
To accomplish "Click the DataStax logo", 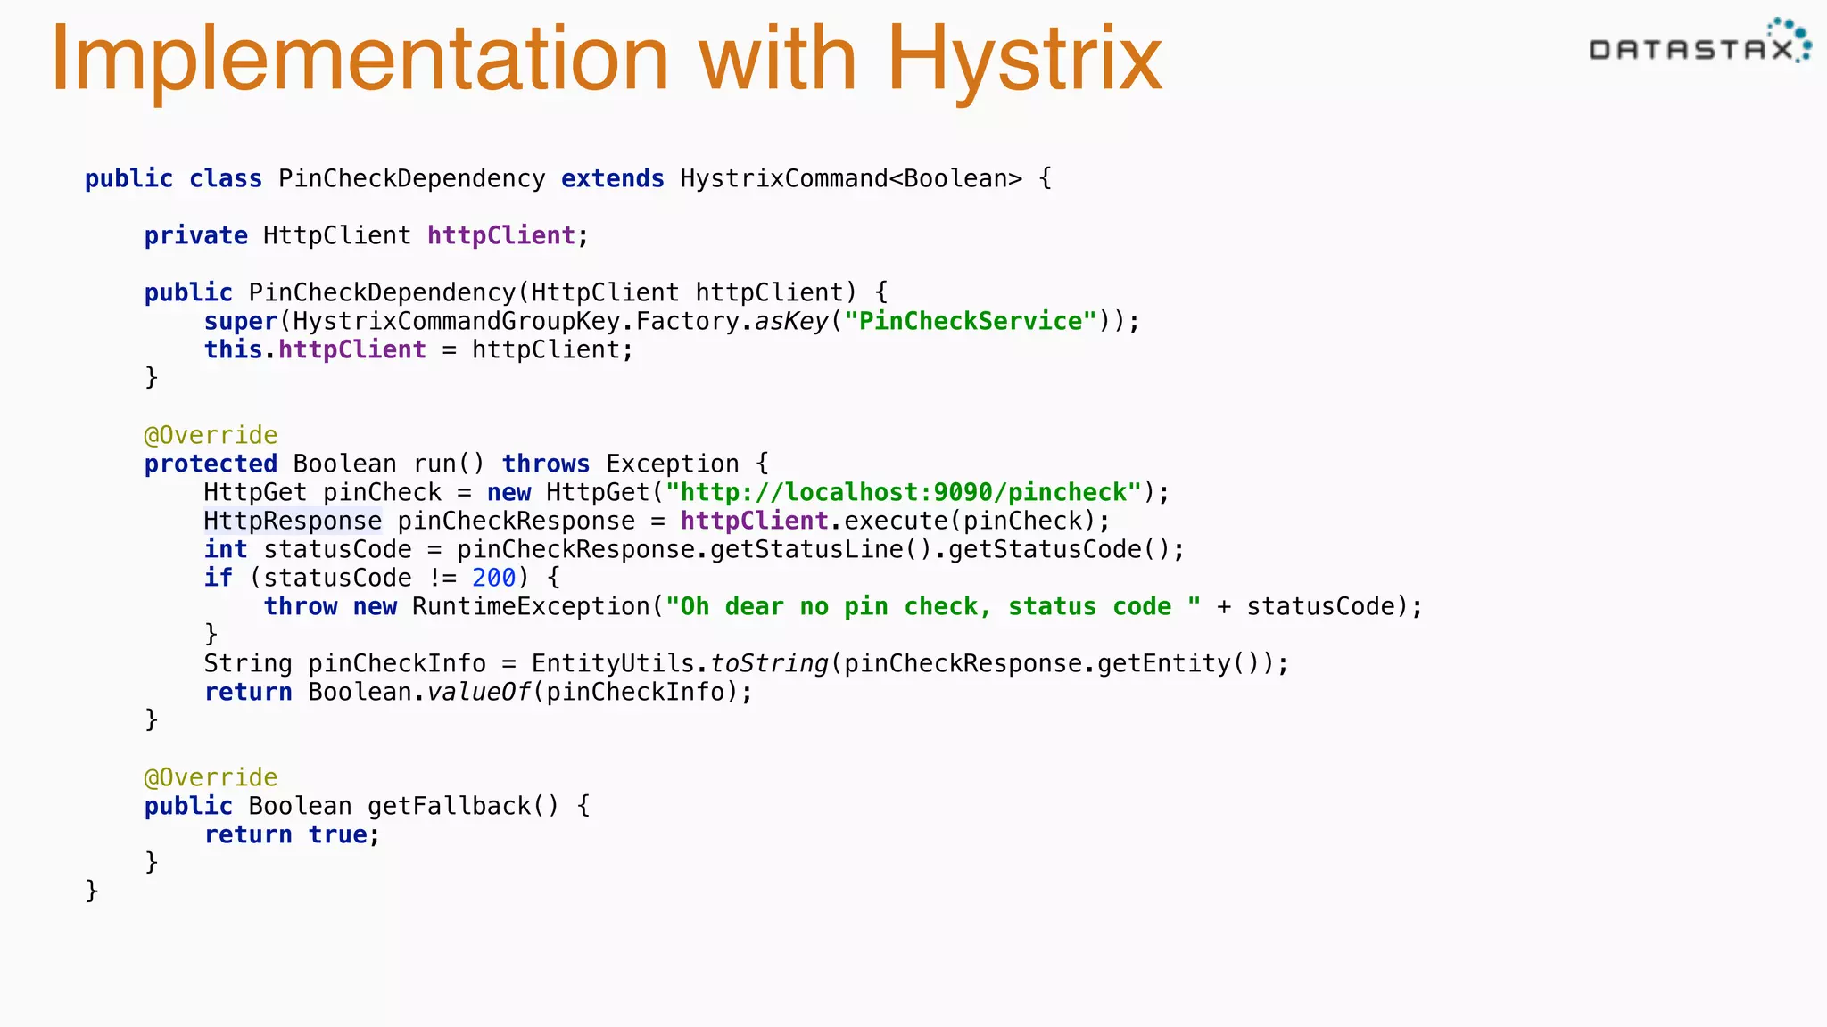I will click(x=1700, y=41).
